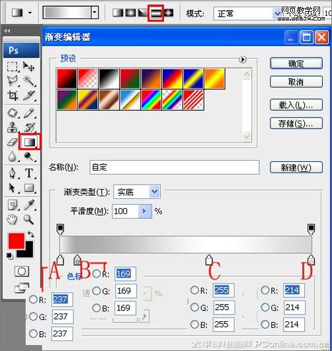Select the Clone Stamp tool
The image size is (332, 351).
[12, 127]
